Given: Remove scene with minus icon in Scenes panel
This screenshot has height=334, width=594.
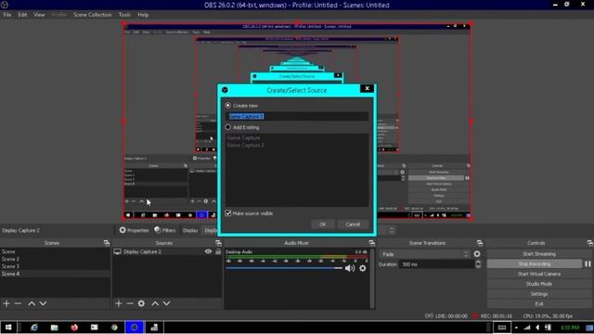Looking at the screenshot, I should [18, 303].
